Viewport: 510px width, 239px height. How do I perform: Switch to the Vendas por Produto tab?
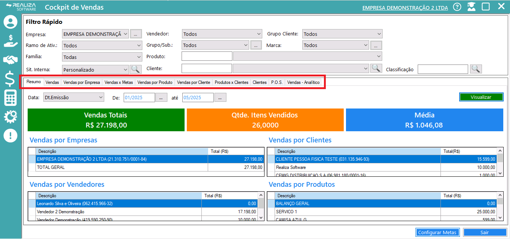click(x=155, y=82)
